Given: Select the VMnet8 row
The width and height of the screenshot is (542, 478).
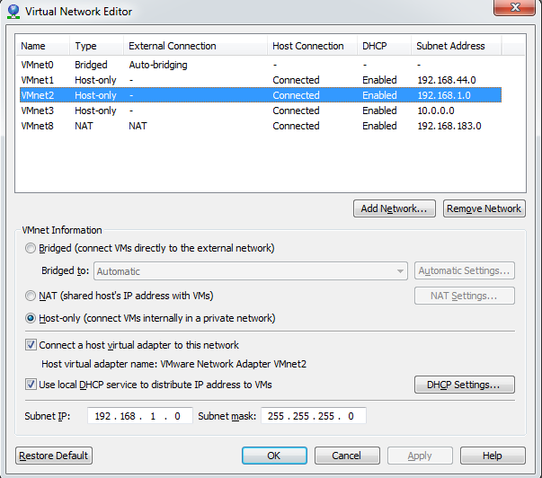Looking at the screenshot, I should coord(261,126).
